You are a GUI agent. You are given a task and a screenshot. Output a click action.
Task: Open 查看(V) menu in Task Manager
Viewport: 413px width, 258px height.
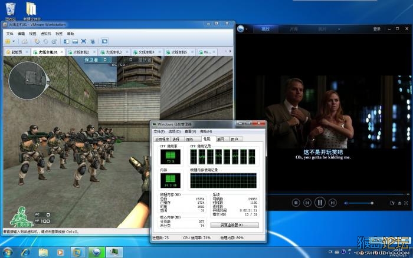pos(190,131)
